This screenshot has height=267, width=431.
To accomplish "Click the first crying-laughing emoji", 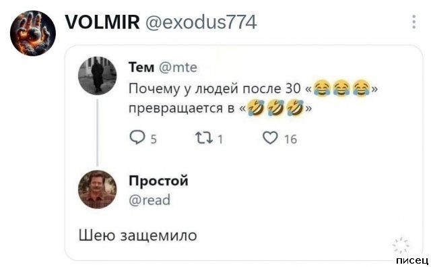I will tap(322, 88).
